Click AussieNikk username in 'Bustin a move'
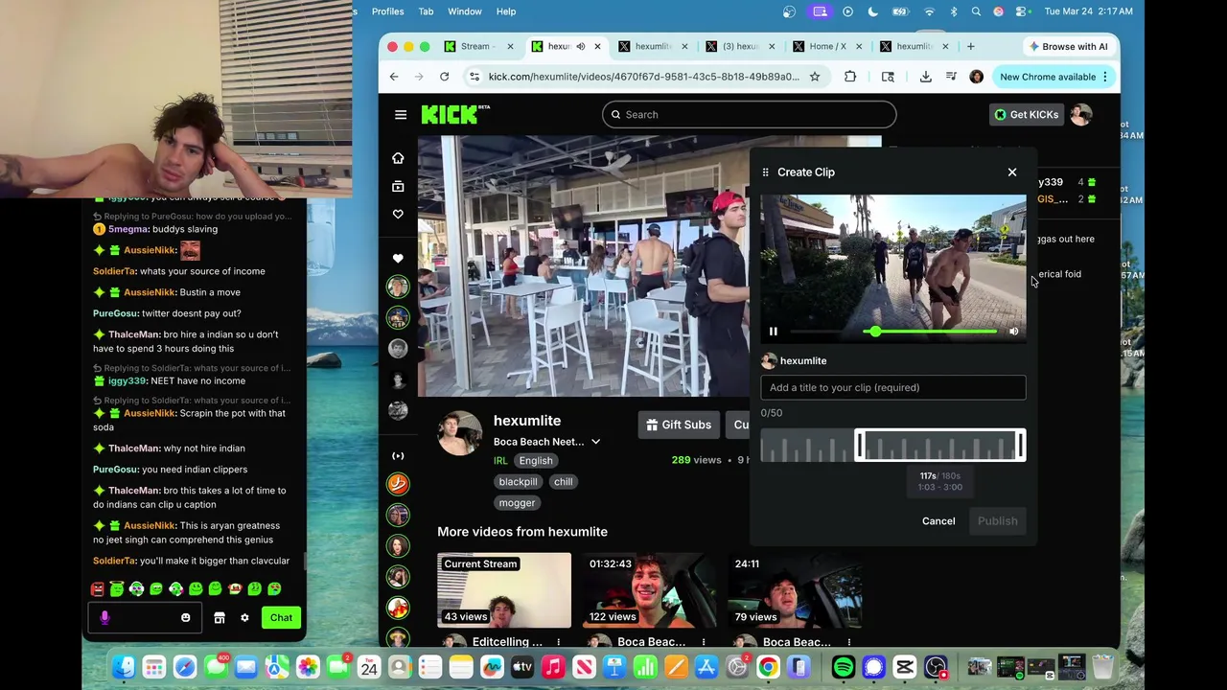 150,292
